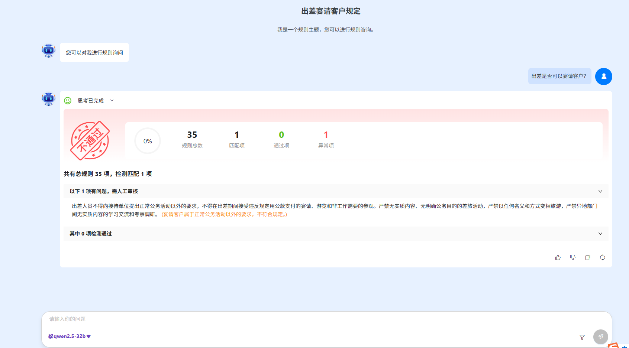Open the filter funnel icon in input box

[x=582, y=337]
